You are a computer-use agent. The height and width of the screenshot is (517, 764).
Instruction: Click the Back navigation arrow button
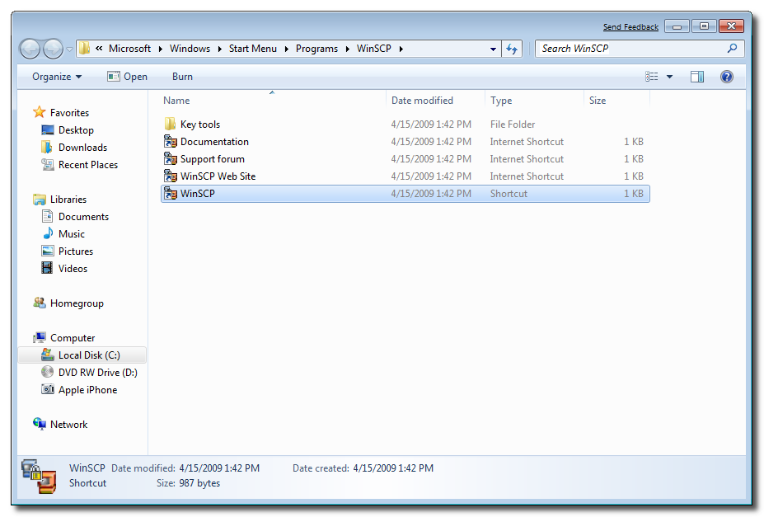[x=30, y=49]
